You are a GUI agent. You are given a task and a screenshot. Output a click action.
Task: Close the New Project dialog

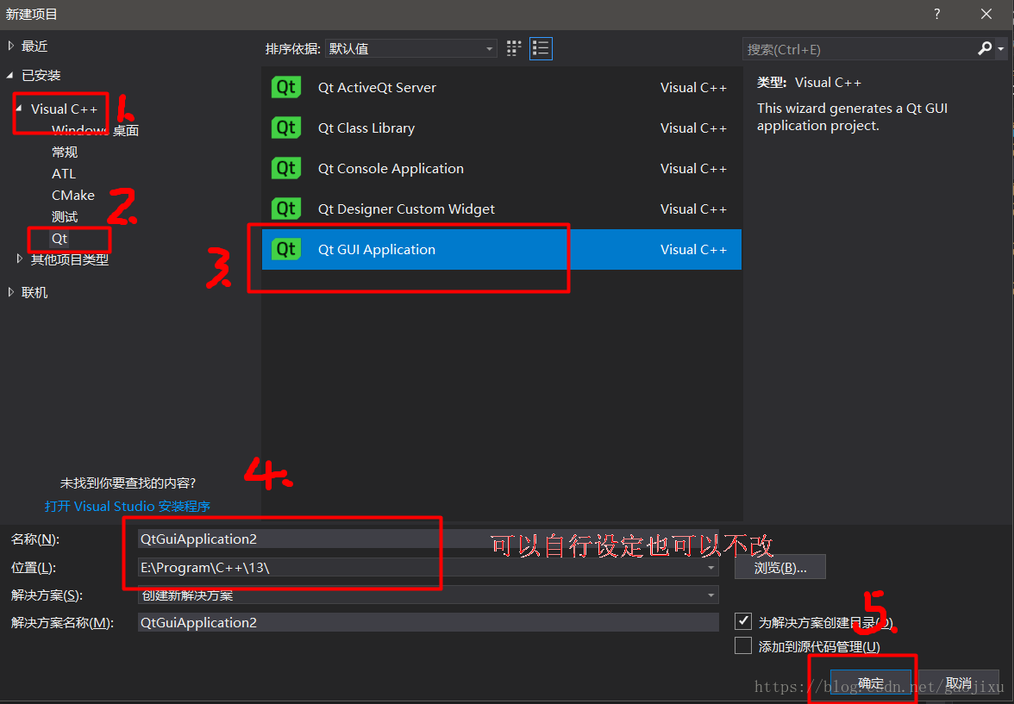(986, 15)
